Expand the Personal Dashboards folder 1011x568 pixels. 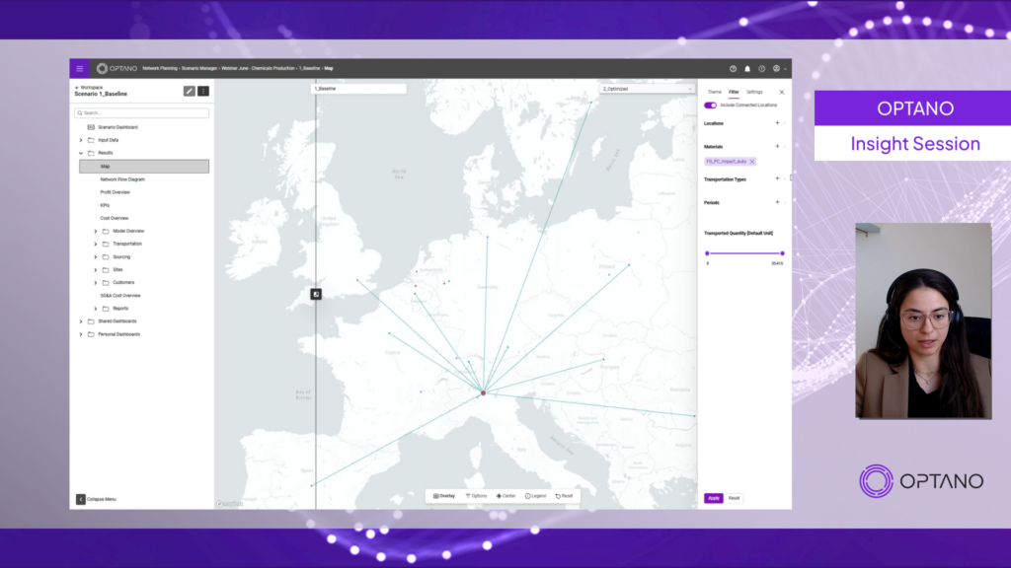[81, 334]
